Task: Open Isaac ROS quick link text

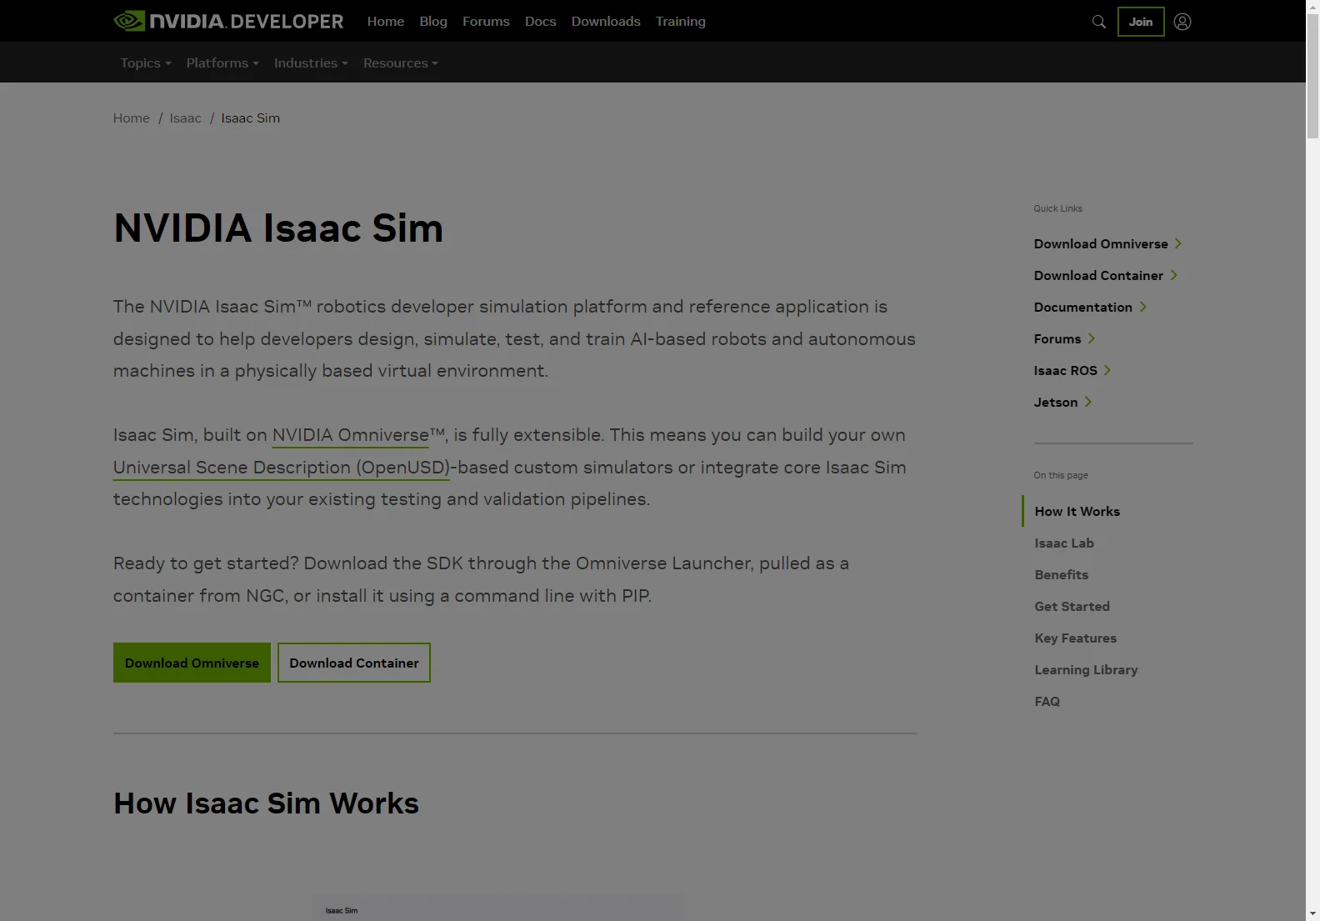Action: [1066, 370]
